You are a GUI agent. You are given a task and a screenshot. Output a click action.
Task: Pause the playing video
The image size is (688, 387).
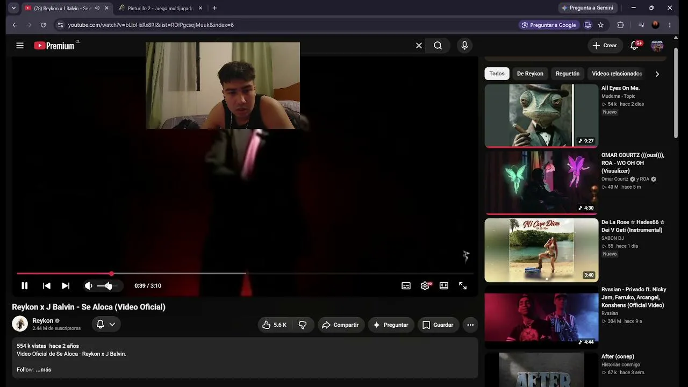coord(24,286)
